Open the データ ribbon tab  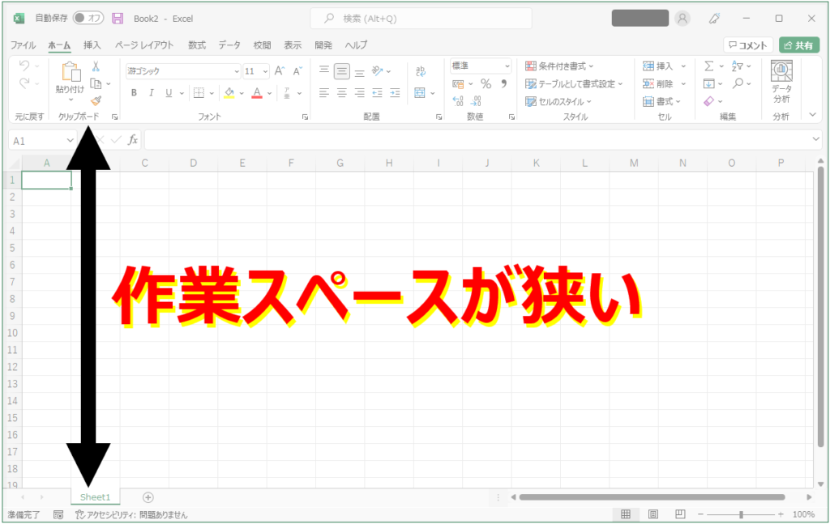click(x=229, y=45)
